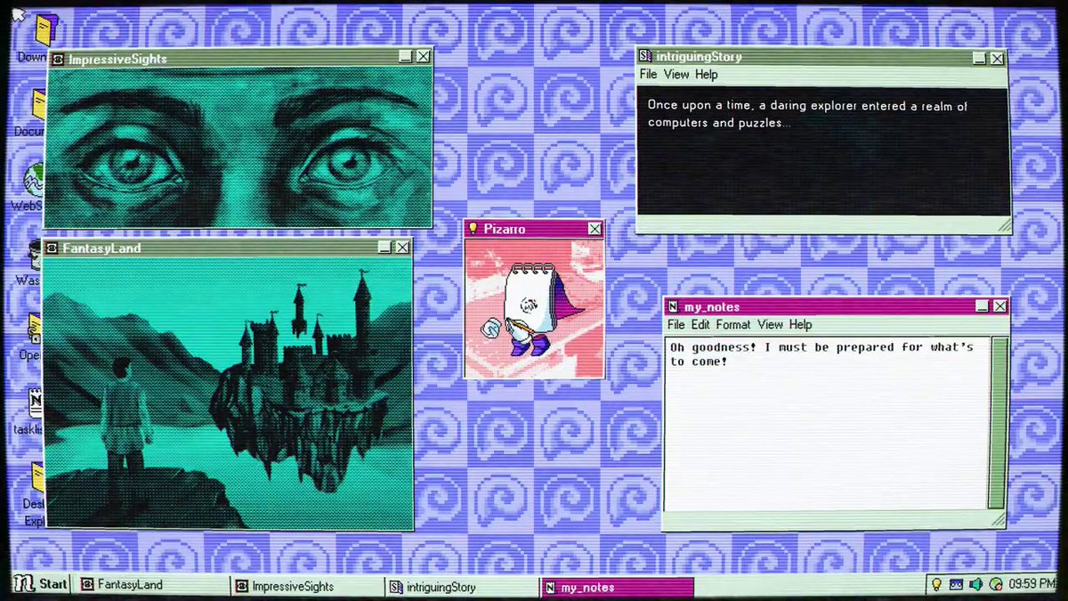Click the ImpressiveSights title bar image icon
The image size is (1068, 601).
[58, 59]
